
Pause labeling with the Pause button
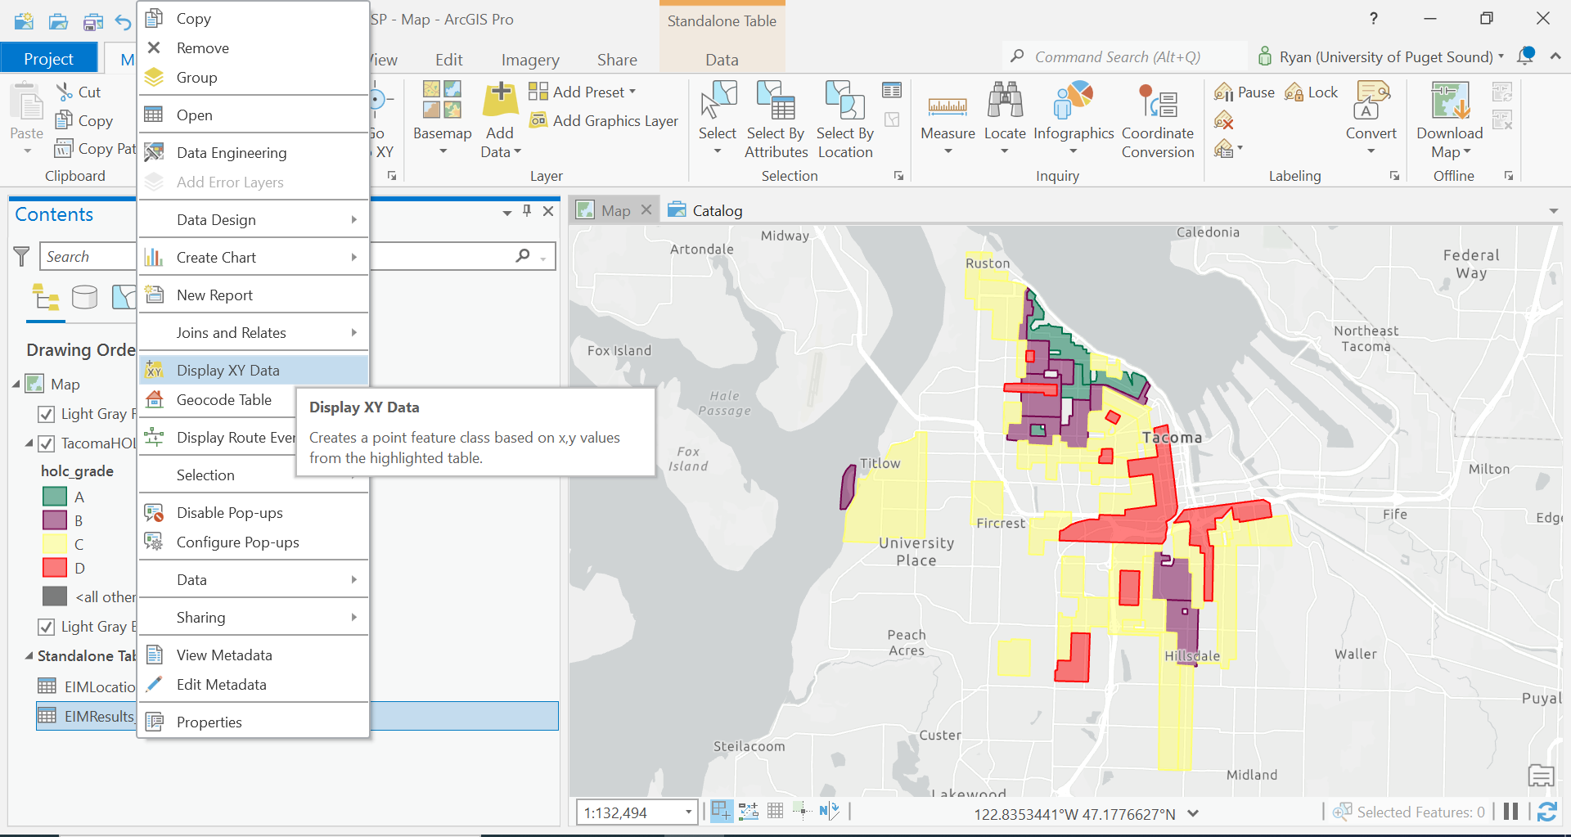click(x=1245, y=92)
